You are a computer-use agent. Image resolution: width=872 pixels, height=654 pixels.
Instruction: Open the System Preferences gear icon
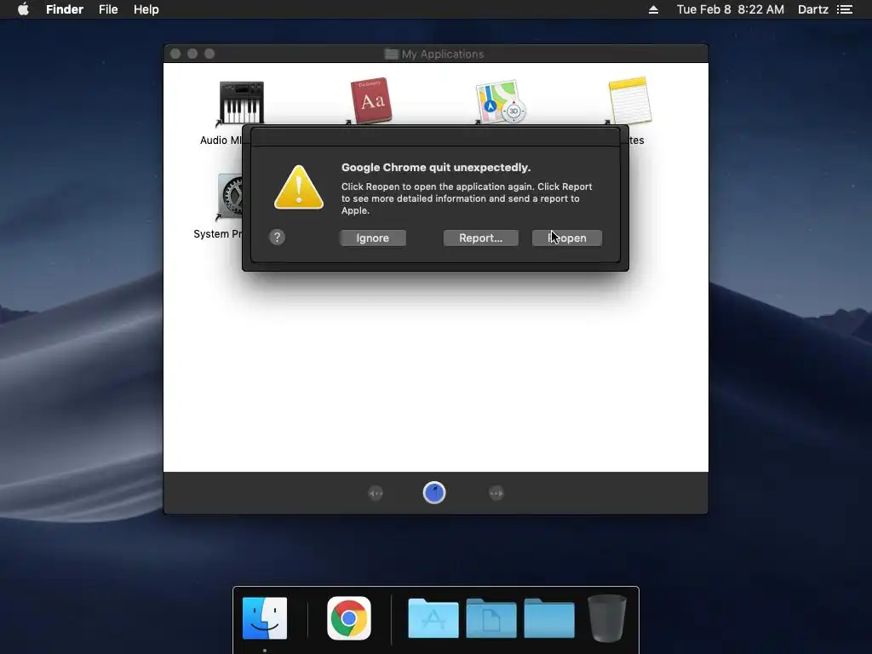click(230, 196)
